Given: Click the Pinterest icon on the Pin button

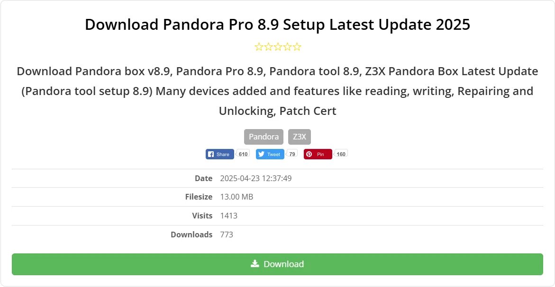Looking at the screenshot, I should (309, 154).
